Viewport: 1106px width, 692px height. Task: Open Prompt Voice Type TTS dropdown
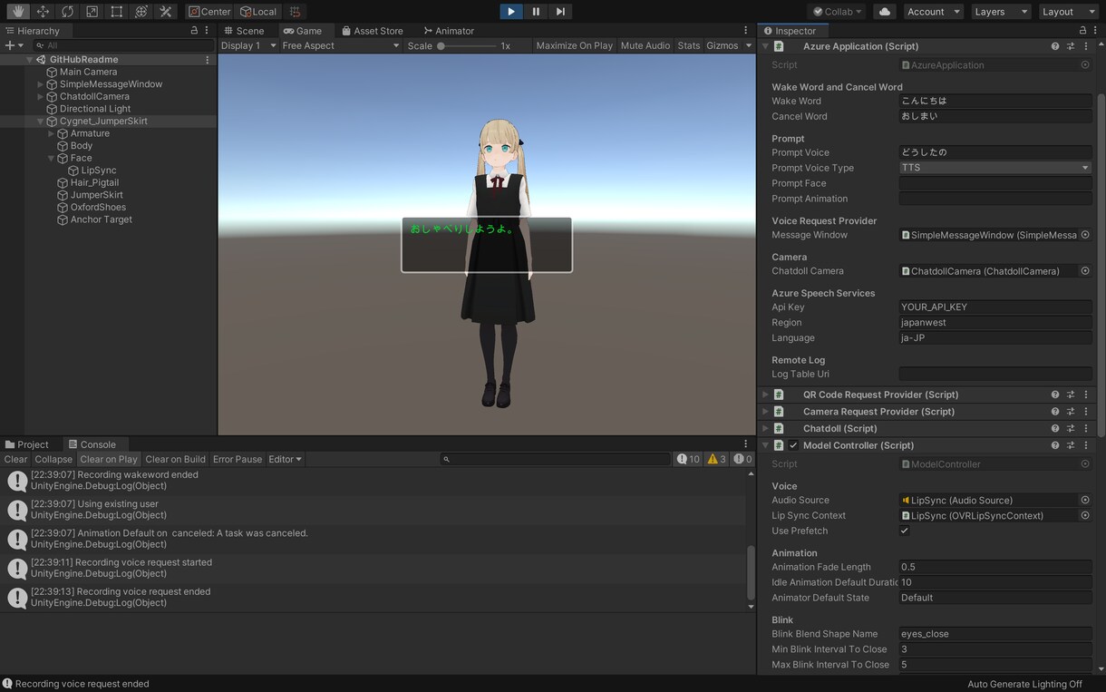click(994, 168)
